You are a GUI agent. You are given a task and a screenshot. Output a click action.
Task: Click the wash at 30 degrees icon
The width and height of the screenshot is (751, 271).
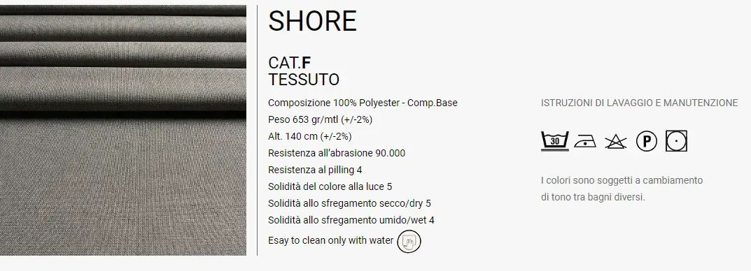point(554,140)
